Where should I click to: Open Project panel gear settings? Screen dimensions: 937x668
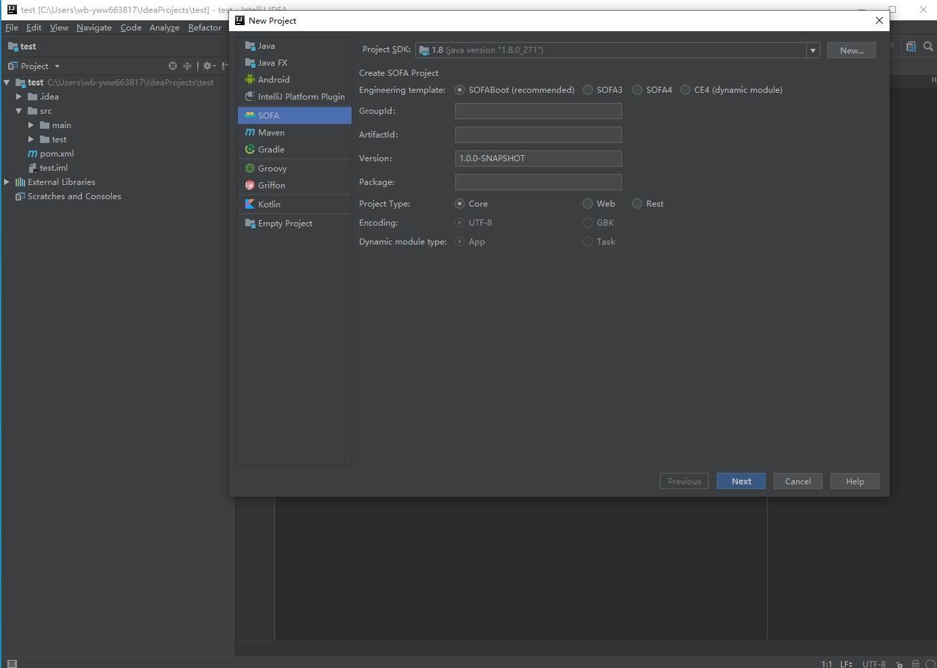209,66
